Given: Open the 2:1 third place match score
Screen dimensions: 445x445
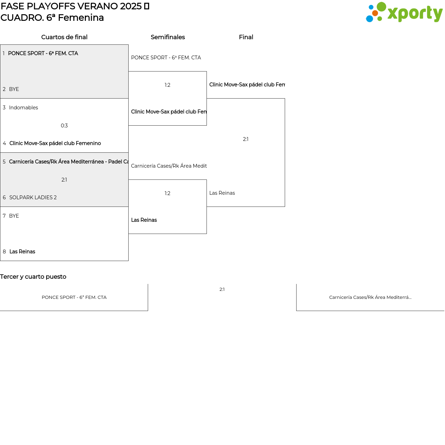Looking at the screenshot, I should pyautogui.click(x=222, y=289).
